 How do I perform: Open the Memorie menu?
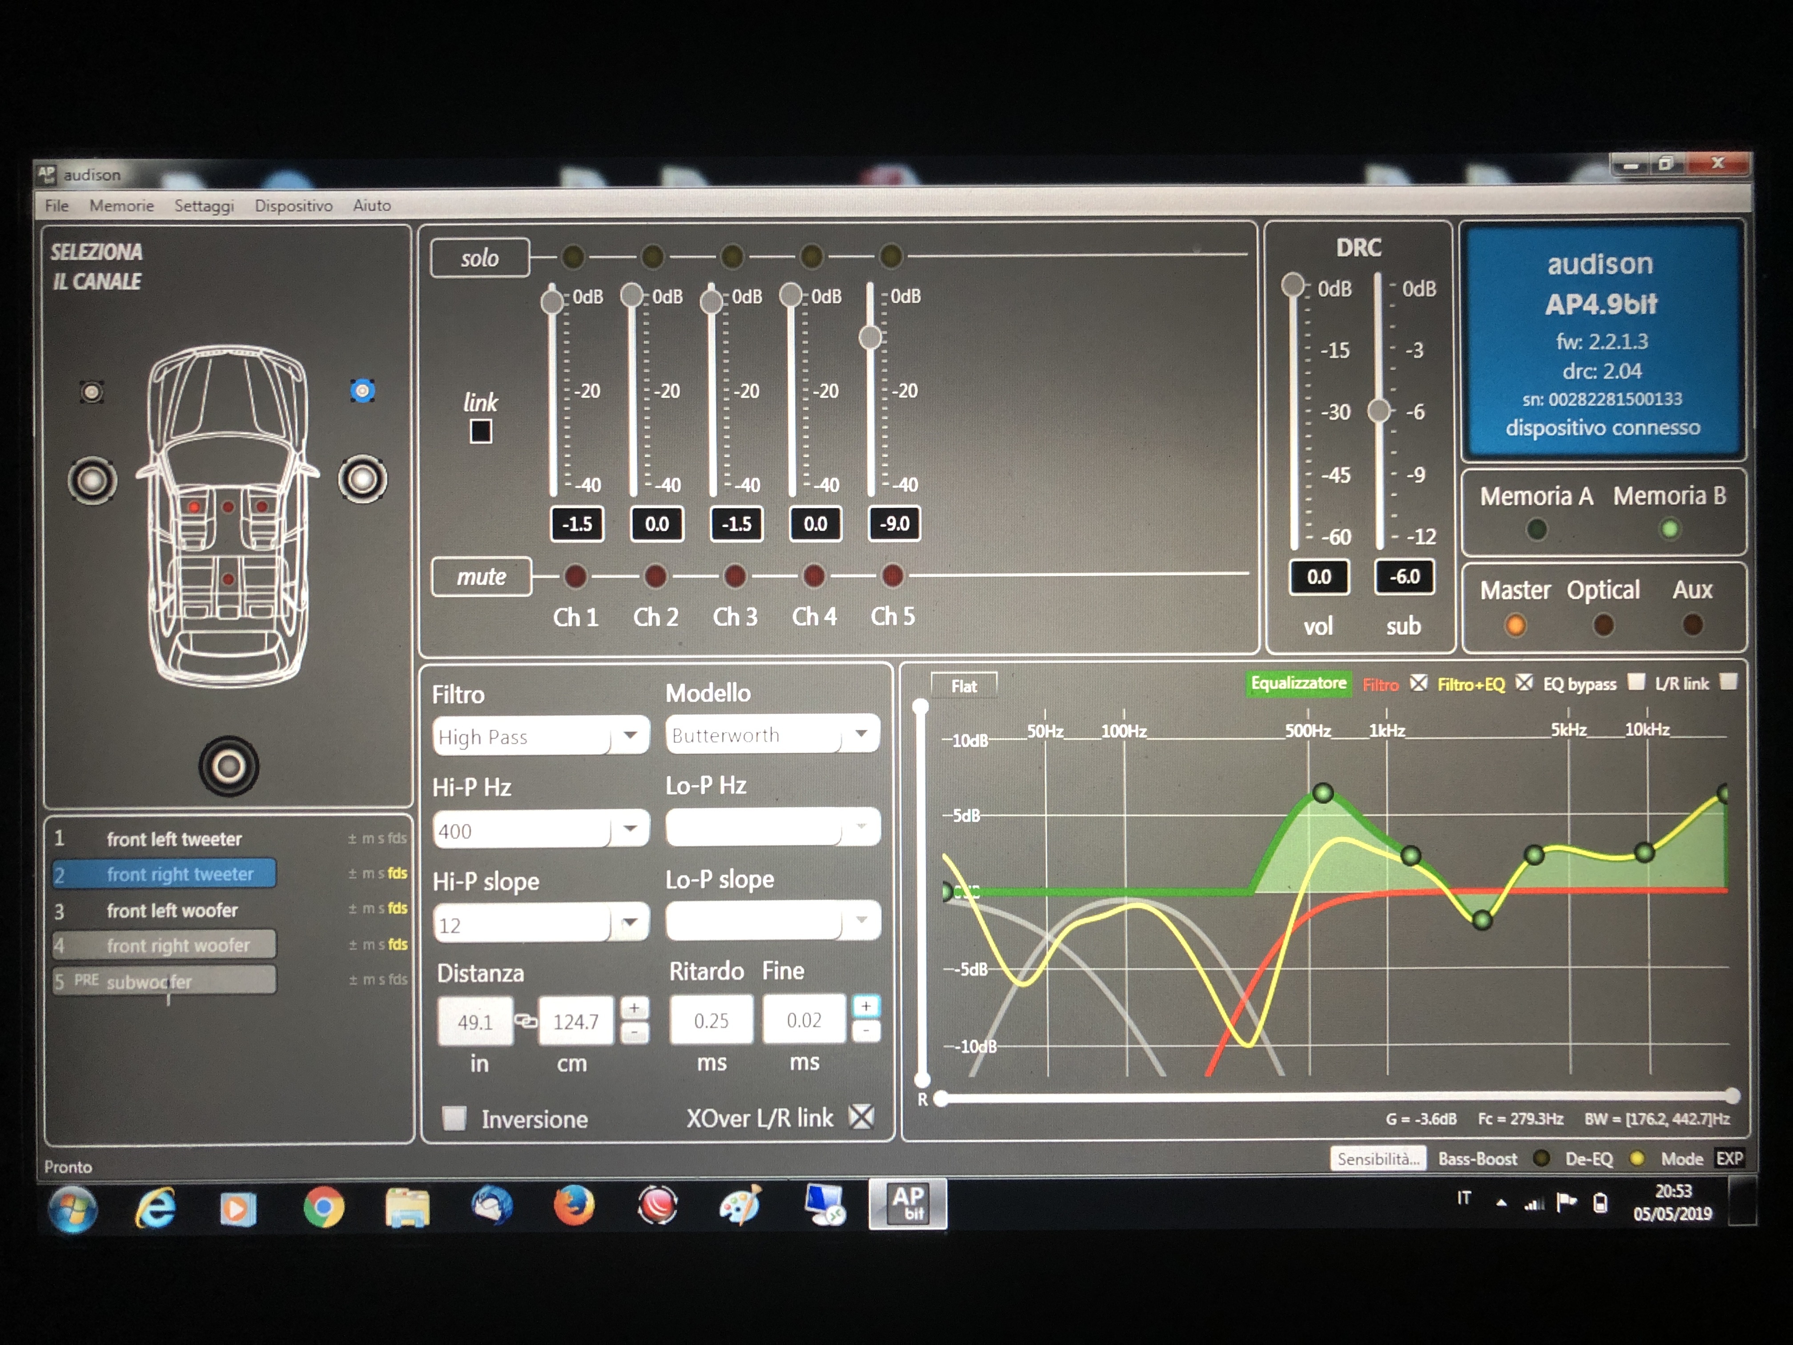(x=121, y=205)
